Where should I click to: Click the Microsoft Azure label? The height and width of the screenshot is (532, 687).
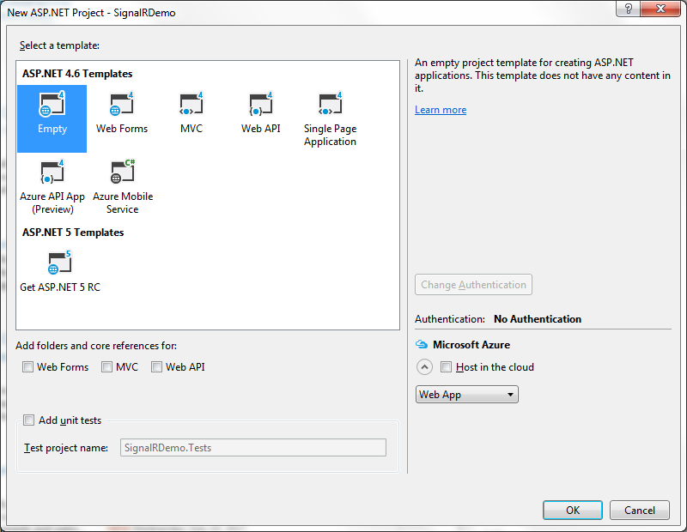(x=471, y=345)
